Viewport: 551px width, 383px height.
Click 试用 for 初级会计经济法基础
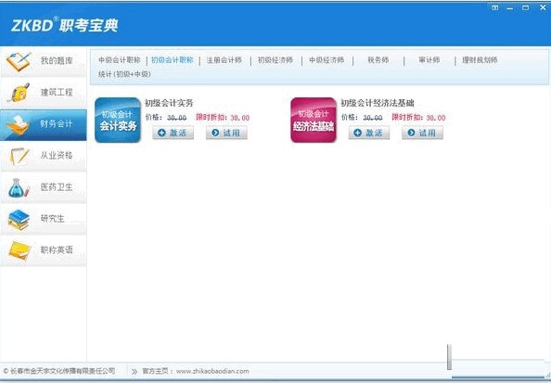[422, 133]
